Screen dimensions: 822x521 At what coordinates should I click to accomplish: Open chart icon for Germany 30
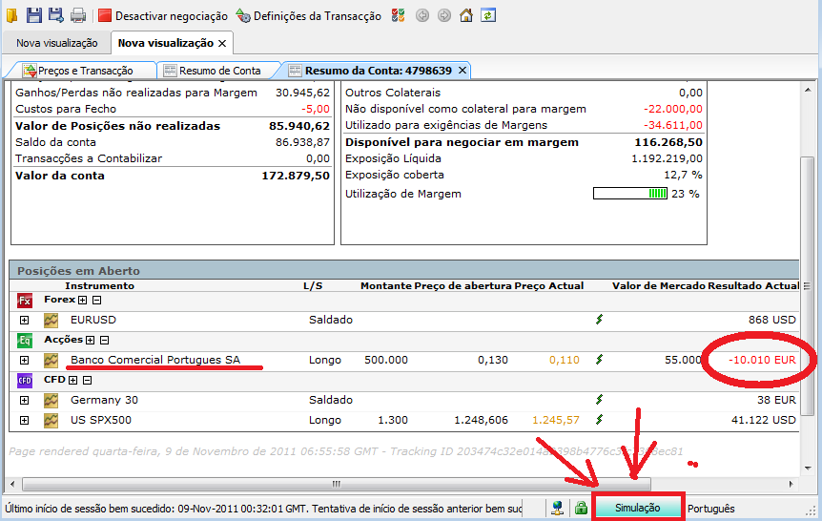click(51, 401)
